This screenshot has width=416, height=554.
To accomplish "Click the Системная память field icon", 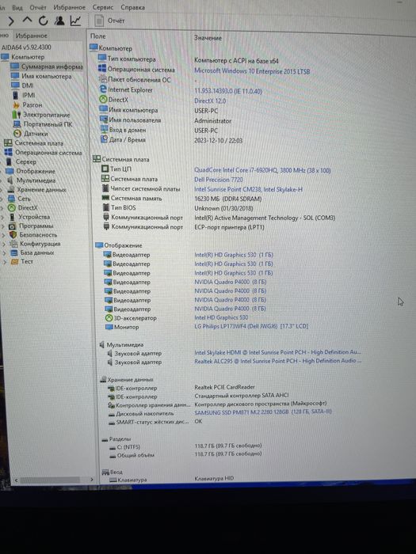I will [105, 198].
